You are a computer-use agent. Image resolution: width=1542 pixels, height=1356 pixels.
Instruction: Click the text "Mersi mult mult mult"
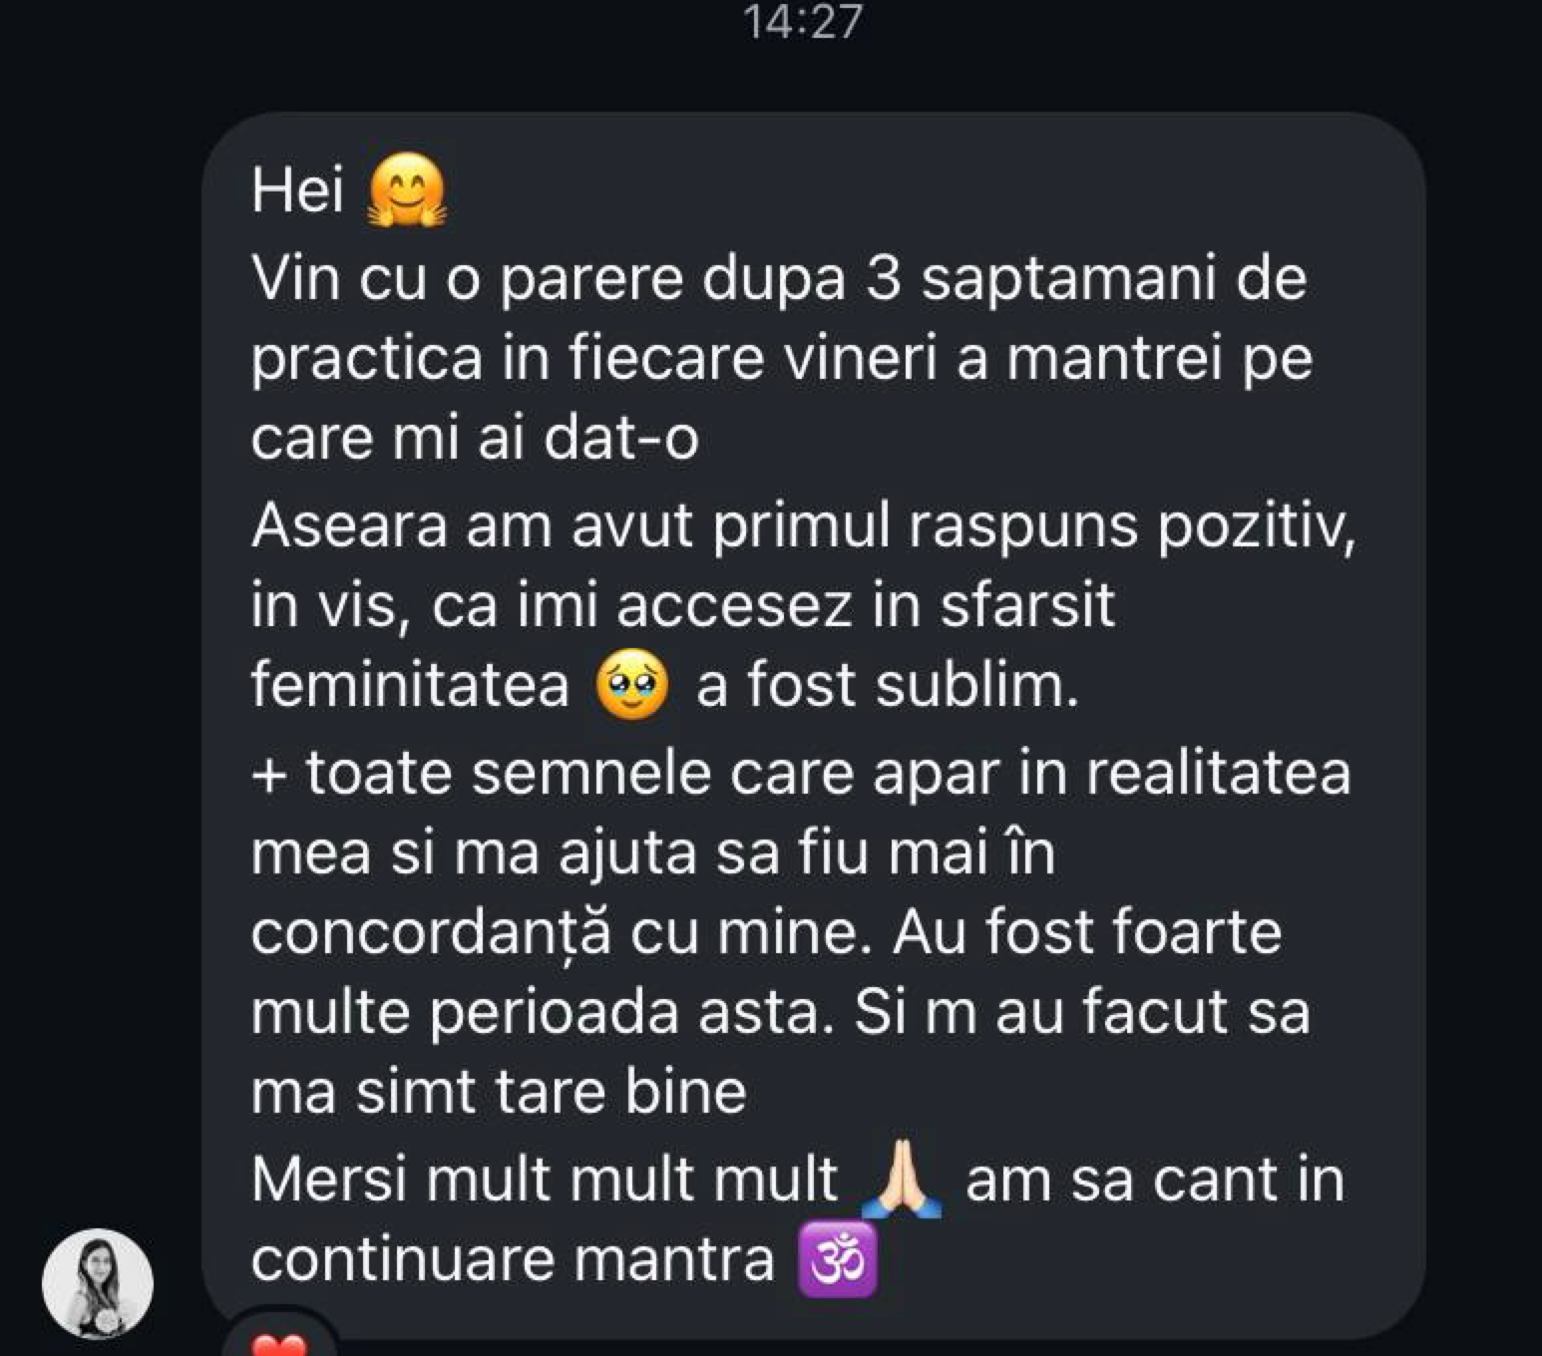click(545, 1180)
